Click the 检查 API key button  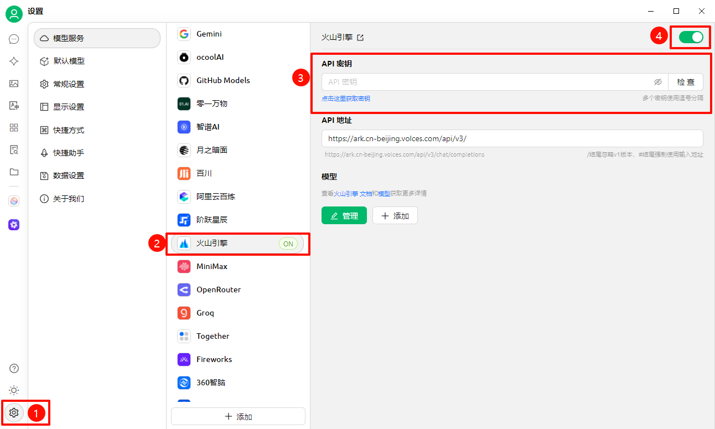686,82
